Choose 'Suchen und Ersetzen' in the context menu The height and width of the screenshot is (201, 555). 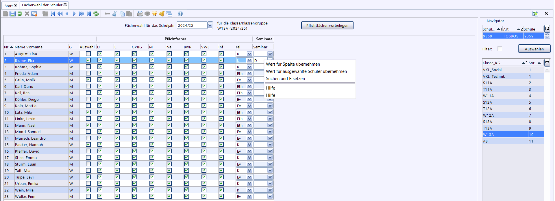click(285, 79)
